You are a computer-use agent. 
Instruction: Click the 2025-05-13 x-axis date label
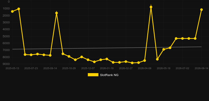(12, 68)
